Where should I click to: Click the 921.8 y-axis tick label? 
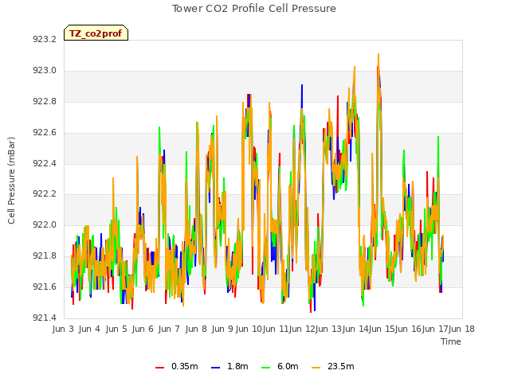pyautogui.click(x=45, y=256)
